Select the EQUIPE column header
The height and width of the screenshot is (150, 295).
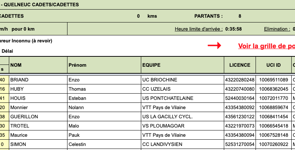(151, 65)
